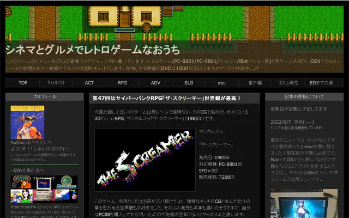Image resolution: width=349 pixels, height=218 pixels.
Task: Click the ようこそ！「シネレロブログ」へ text
Action: [40, 149]
